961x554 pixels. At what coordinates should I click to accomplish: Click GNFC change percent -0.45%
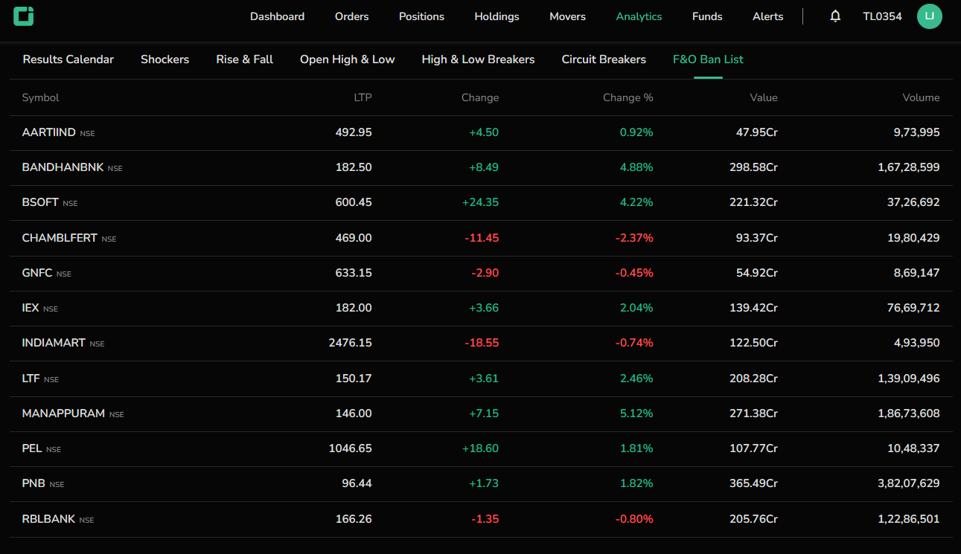point(634,273)
